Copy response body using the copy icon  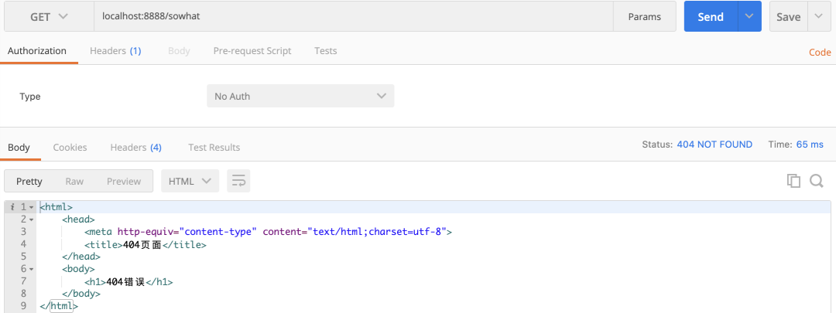pyautogui.click(x=793, y=181)
